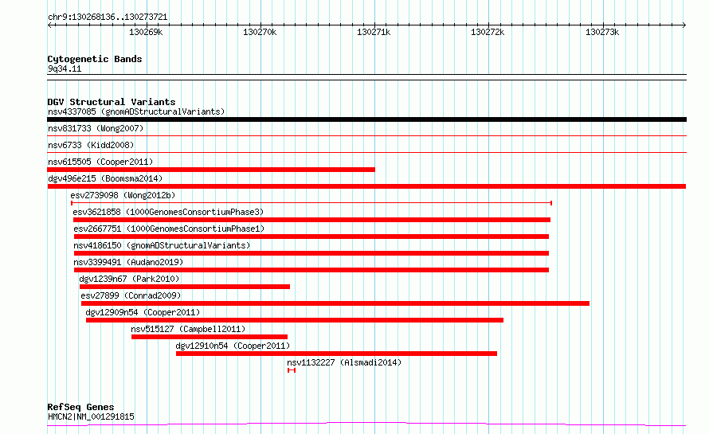Select the black nsv4337085 variant bar

click(366, 119)
